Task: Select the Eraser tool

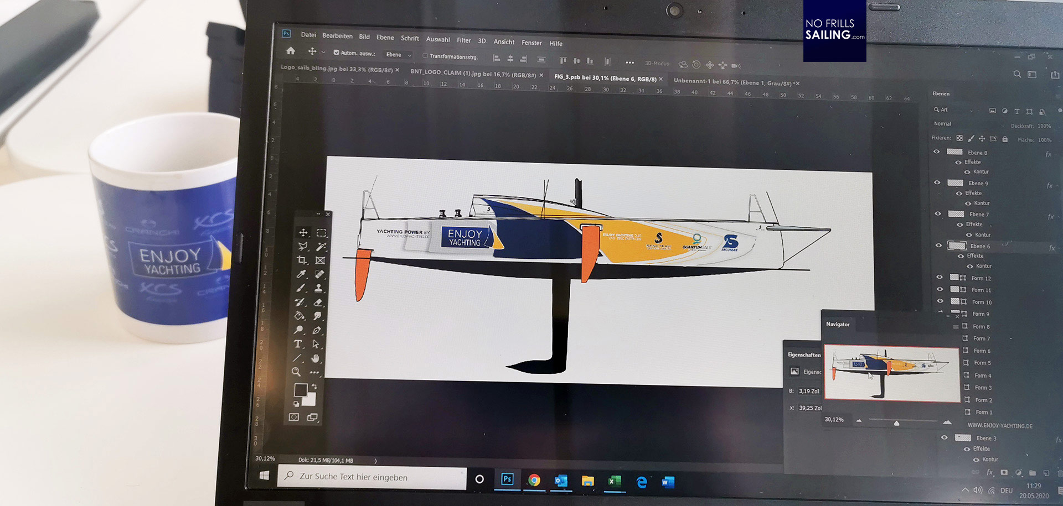Action: pos(318,302)
